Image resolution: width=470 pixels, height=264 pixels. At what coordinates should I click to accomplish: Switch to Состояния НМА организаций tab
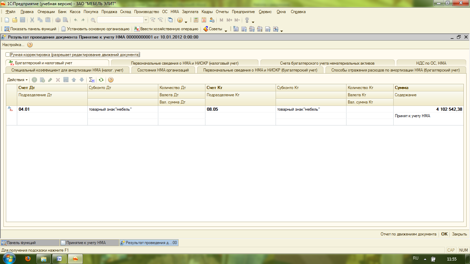point(163,70)
